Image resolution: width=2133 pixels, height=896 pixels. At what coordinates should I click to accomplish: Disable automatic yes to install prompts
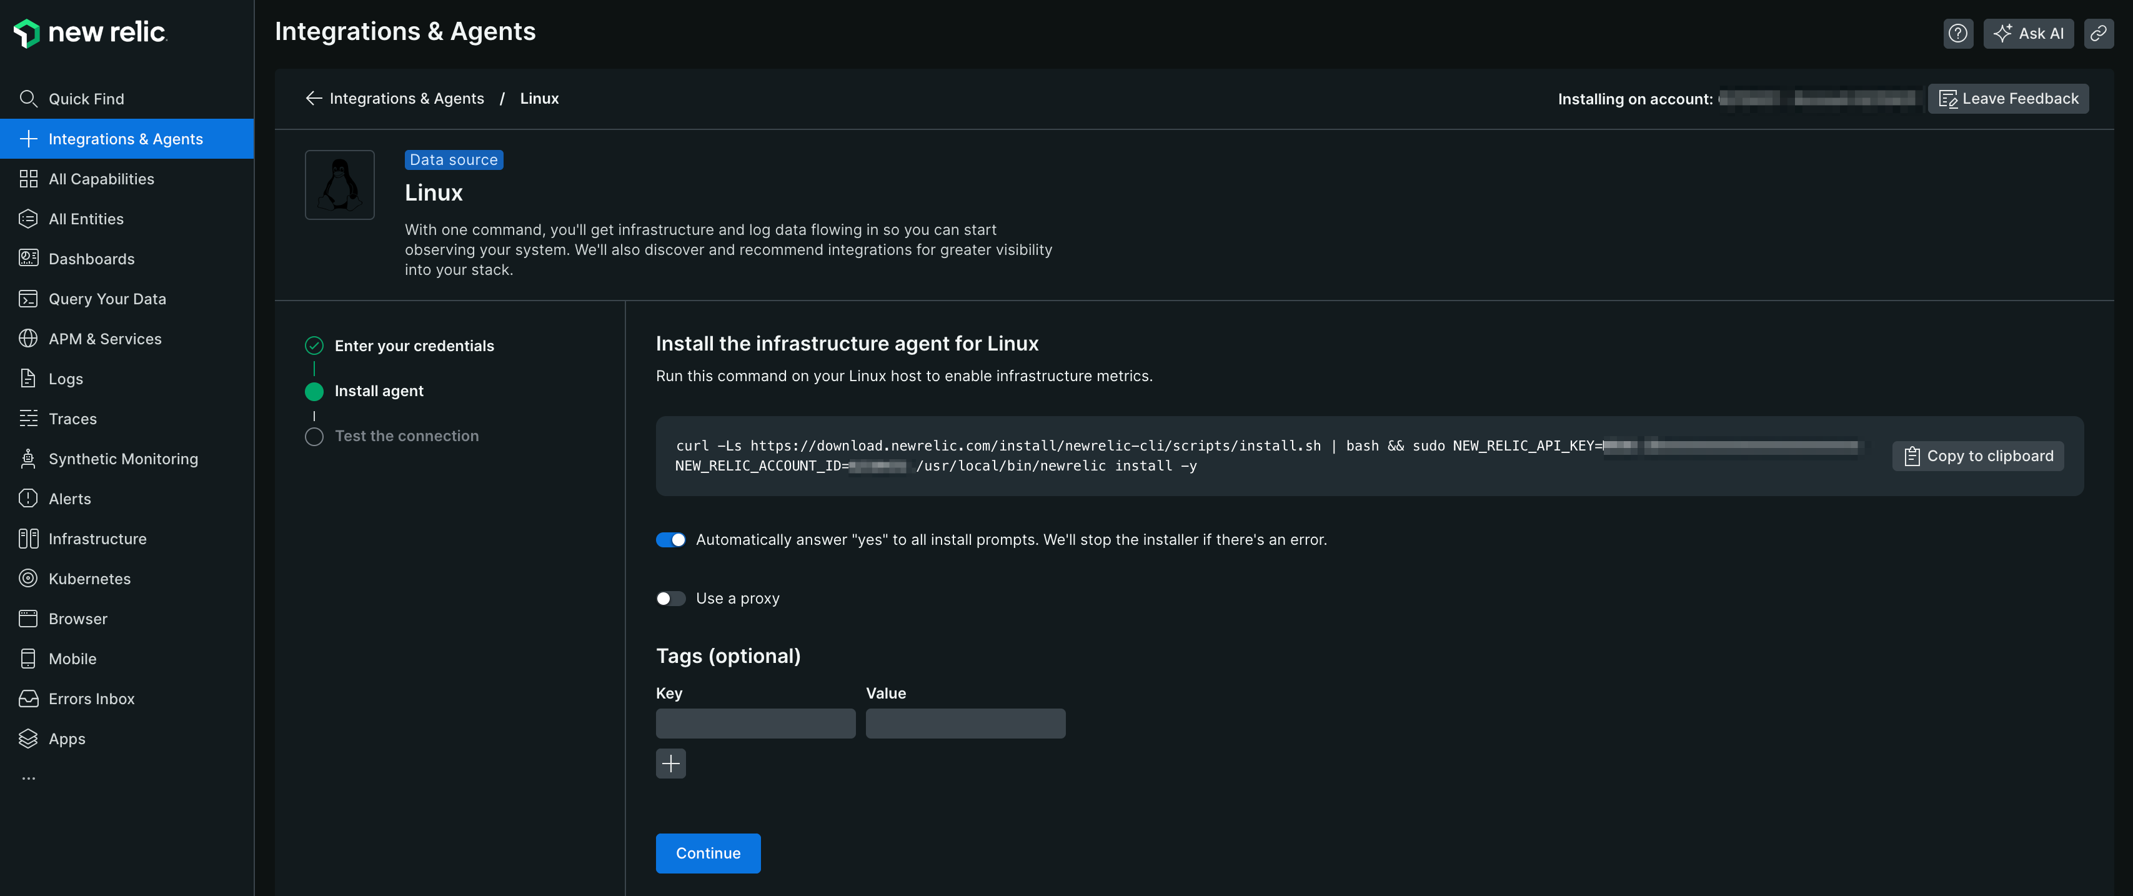click(x=671, y=539)
